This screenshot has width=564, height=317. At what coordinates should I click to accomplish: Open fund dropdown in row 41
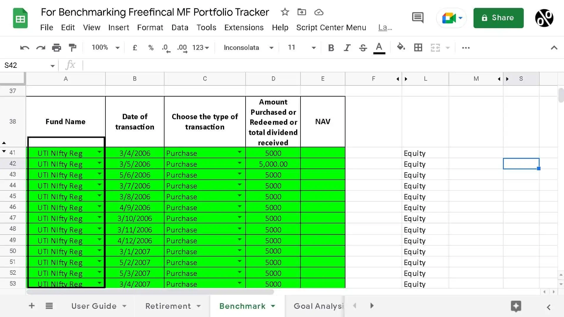coord(99,152)
